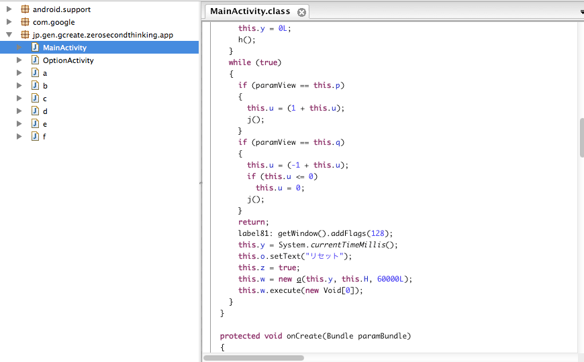Expand the com.google package node
Image resolution: width=584 pixels, height=362 pixels.
point(9,22)
